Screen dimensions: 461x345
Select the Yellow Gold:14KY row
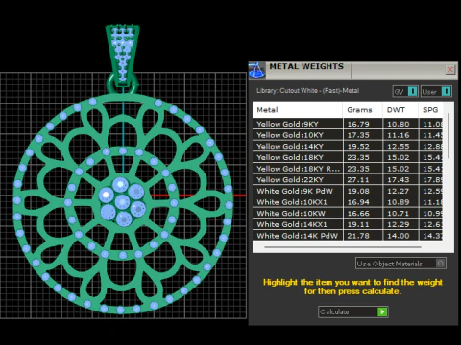coord(348,146)
